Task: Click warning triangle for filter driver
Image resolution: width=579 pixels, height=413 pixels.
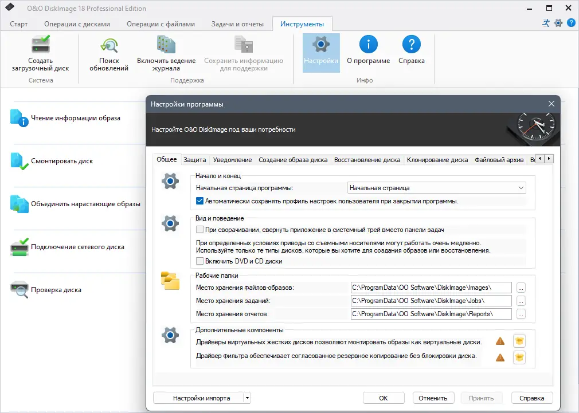Action: click(500, 357)
